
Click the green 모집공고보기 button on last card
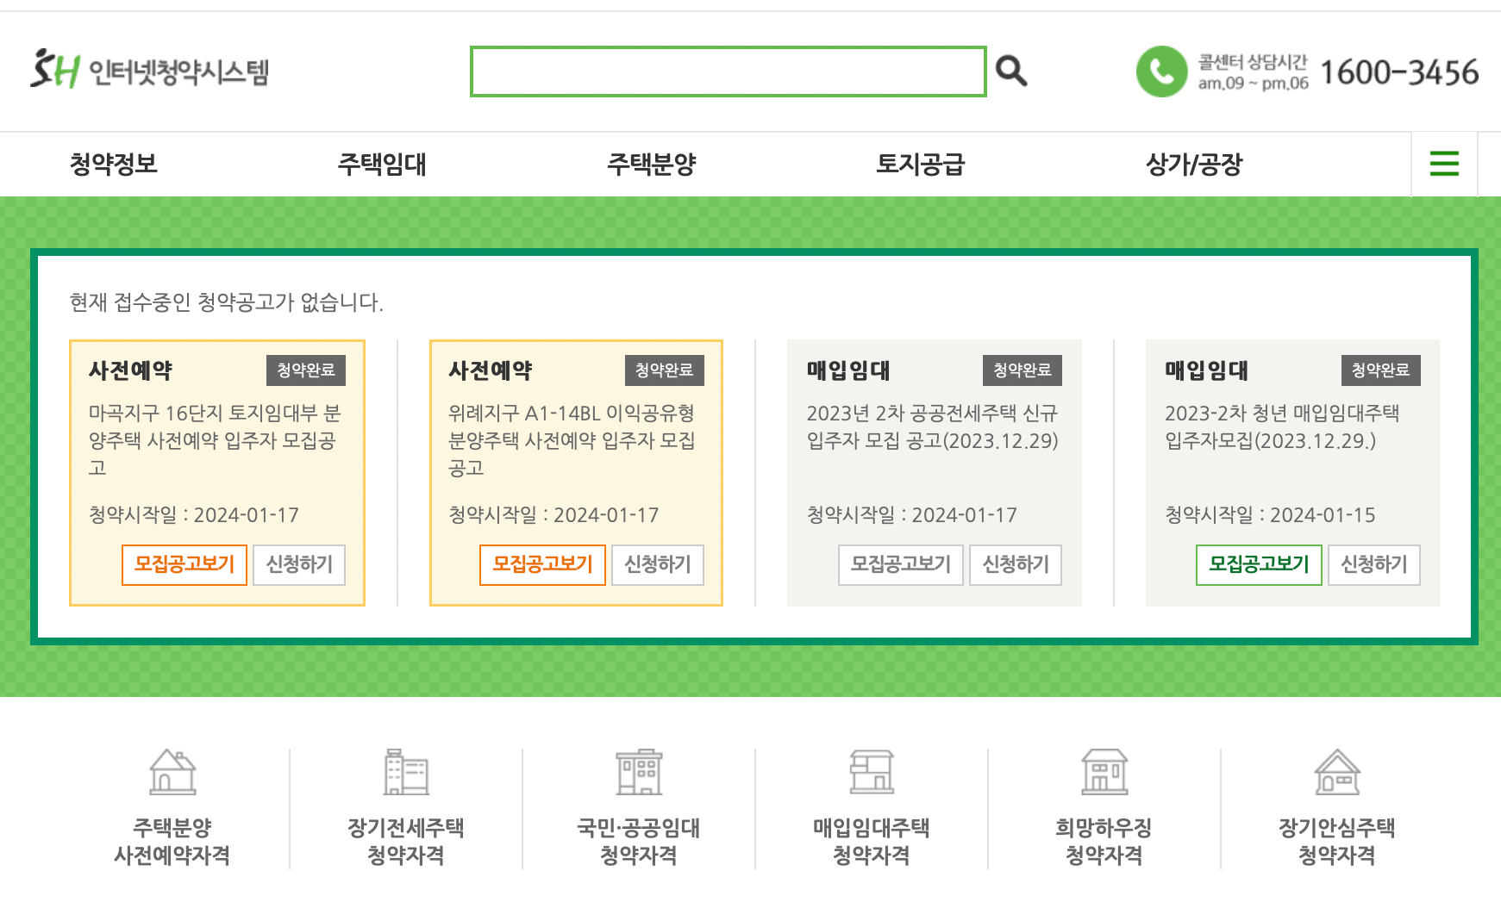(1259, 566)
